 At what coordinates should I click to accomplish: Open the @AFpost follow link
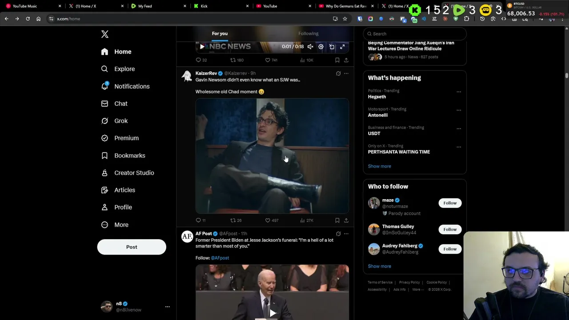[x=220, y=258]
